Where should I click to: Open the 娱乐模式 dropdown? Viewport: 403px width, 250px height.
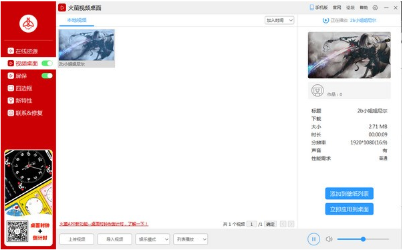[152, 239]
